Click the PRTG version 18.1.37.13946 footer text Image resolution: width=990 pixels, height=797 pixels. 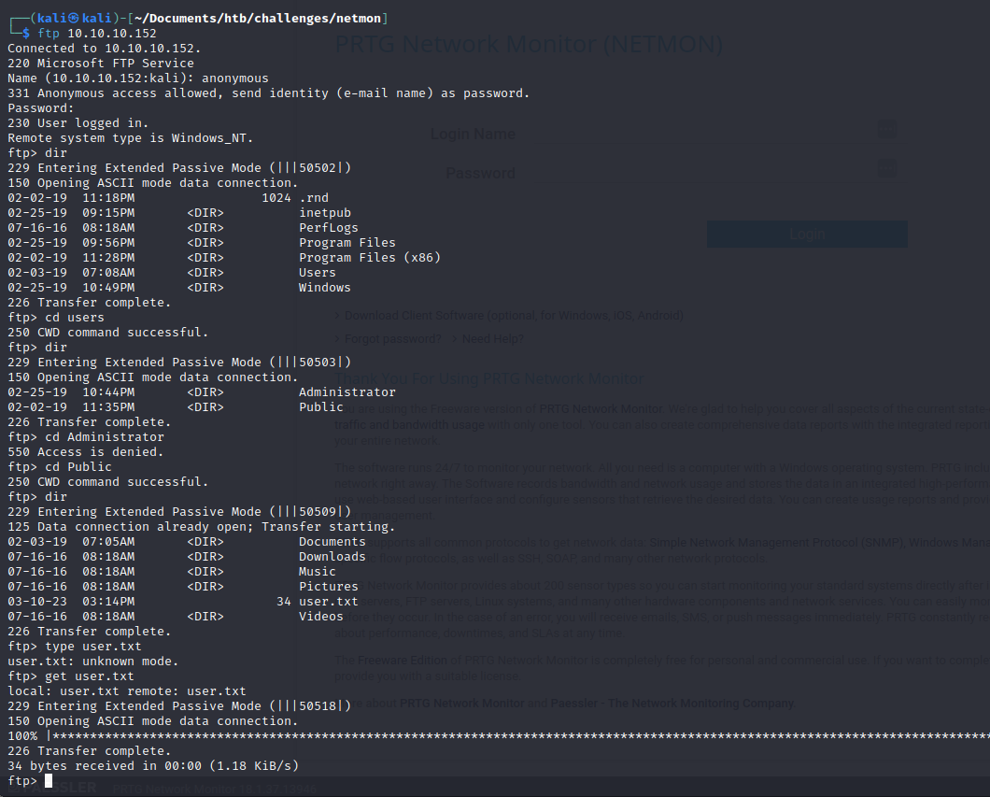pos(214,789)
